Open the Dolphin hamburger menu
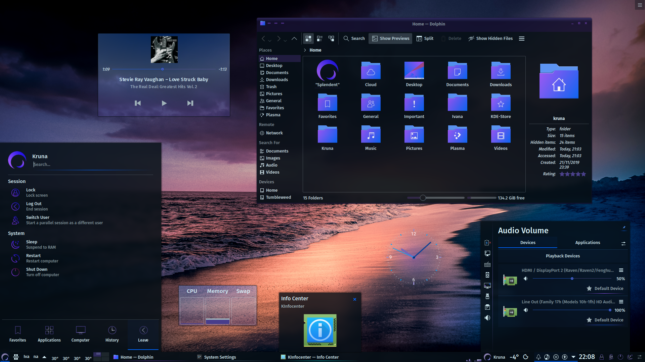The width and height of the screenshot is (645, 362). pyautogui.click(x=521, y=39)
